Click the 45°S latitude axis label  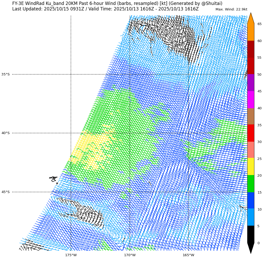[5, 192]
